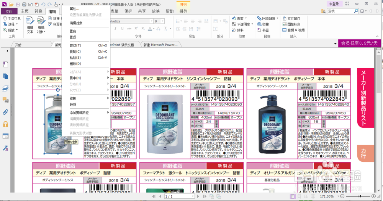Screen dimensions: 383x201
Task: Choose 剪切(T) cut in context menu
Action: (x=85, y=45)
